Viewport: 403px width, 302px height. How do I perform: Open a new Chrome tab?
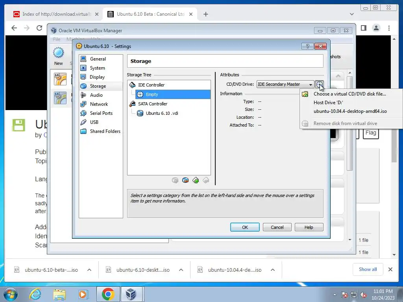point(205,14)
